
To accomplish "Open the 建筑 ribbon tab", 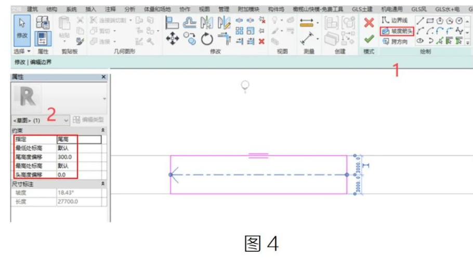I will tap(32, 9).
